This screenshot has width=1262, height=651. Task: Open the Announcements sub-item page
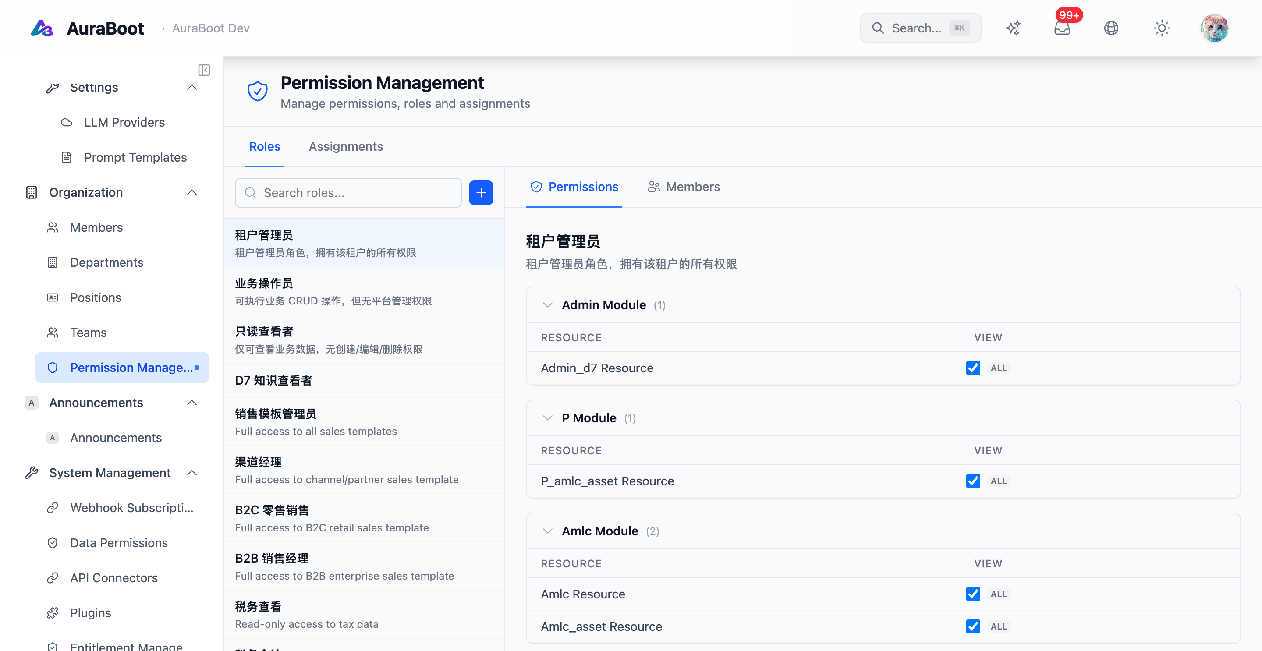(123, 438)
